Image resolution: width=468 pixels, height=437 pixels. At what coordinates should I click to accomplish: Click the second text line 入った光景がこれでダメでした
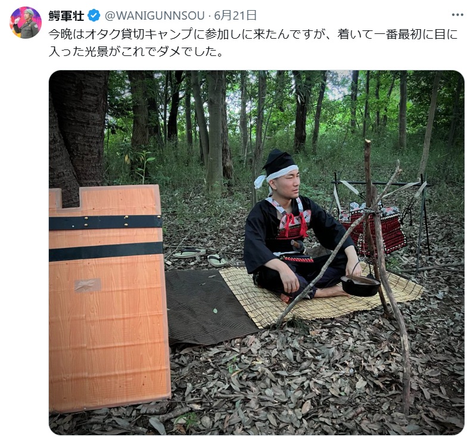[x=136, y=52]
